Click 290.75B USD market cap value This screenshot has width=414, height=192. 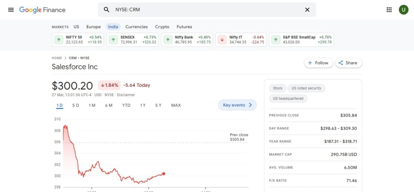344,154
